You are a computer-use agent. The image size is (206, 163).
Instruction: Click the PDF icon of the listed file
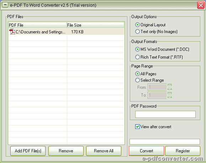point(12,32)
